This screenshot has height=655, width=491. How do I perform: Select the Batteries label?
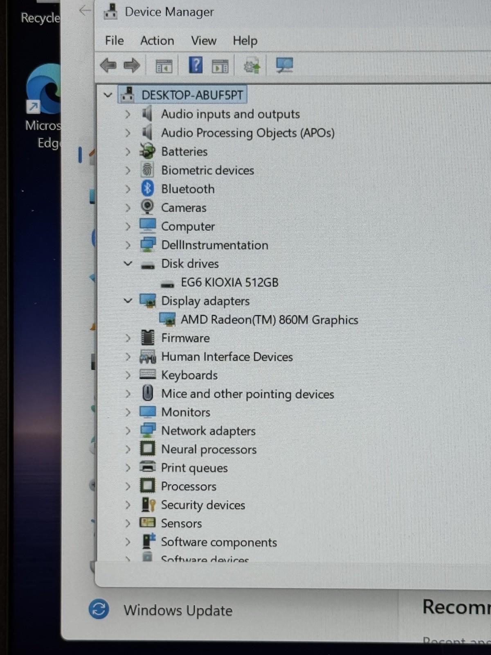coord(185,151)
